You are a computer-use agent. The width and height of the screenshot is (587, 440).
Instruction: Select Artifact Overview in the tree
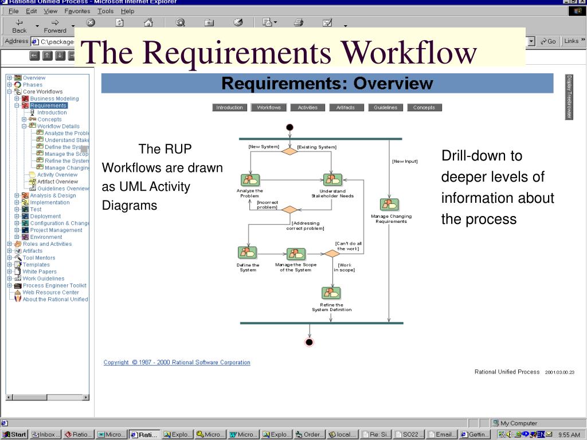(57, 182)
